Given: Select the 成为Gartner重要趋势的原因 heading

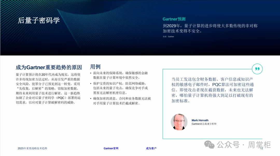Looking at the screenshot, I should 49,67.
